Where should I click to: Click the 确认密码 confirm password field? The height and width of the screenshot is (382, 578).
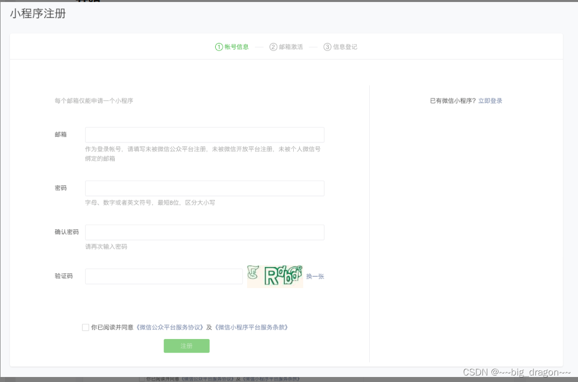pos(205,232)
